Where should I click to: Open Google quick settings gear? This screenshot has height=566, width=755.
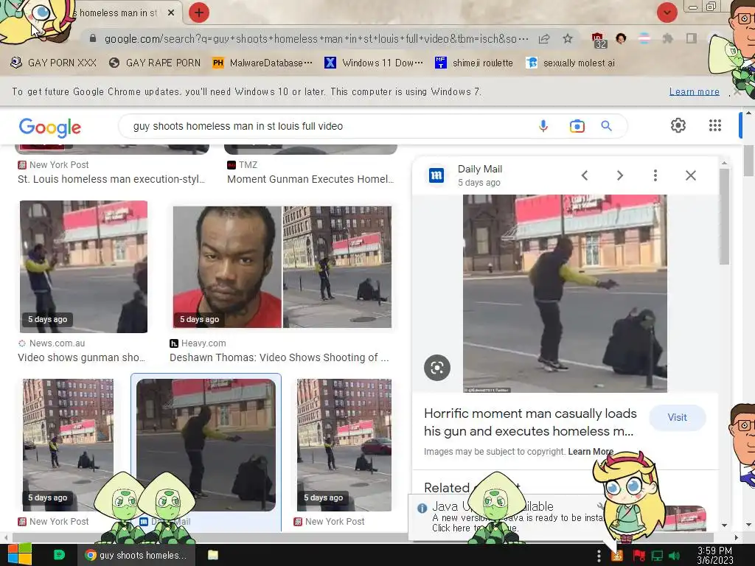[678, 125]
